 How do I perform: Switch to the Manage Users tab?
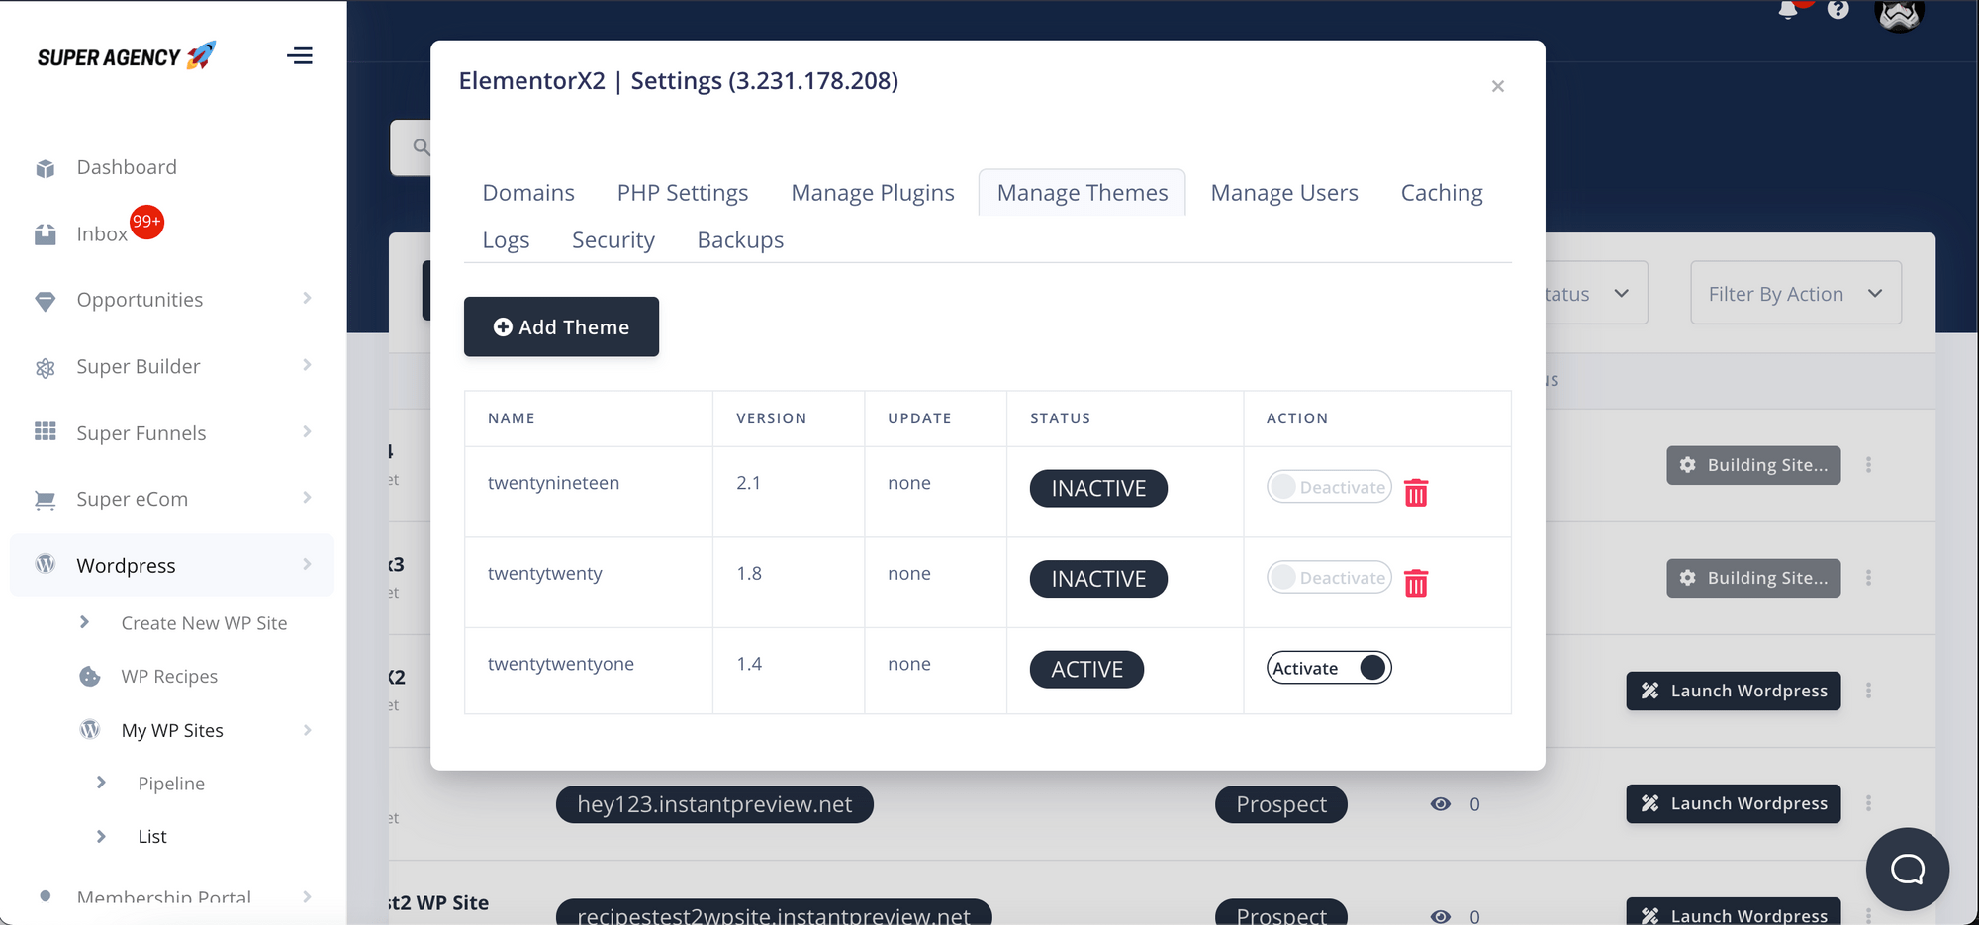(1284, 193)
